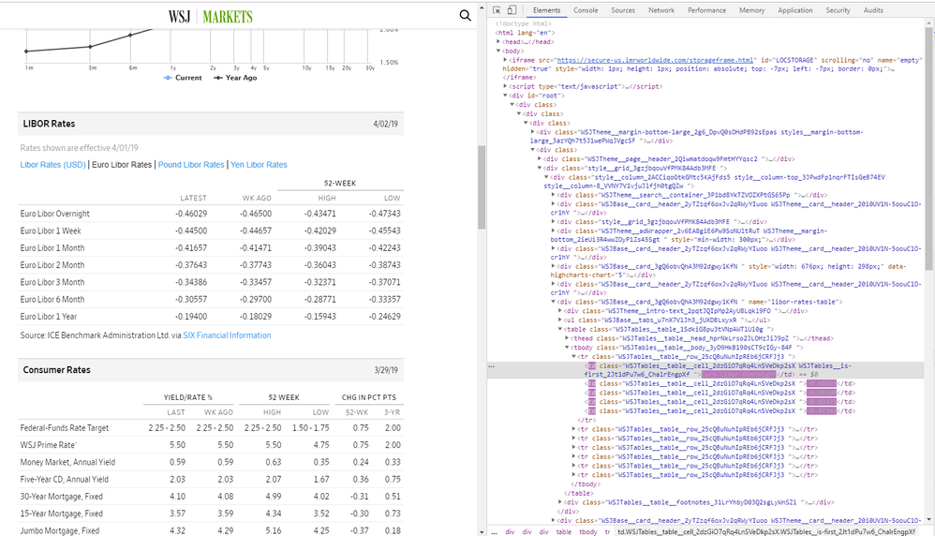
Task: Click Five-Year CD, Annual Yield row
Action: [x=211, y=480]
